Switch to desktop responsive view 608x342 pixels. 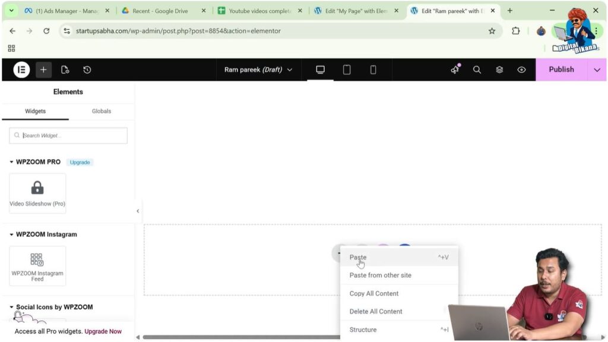click(x=320, y=69)
